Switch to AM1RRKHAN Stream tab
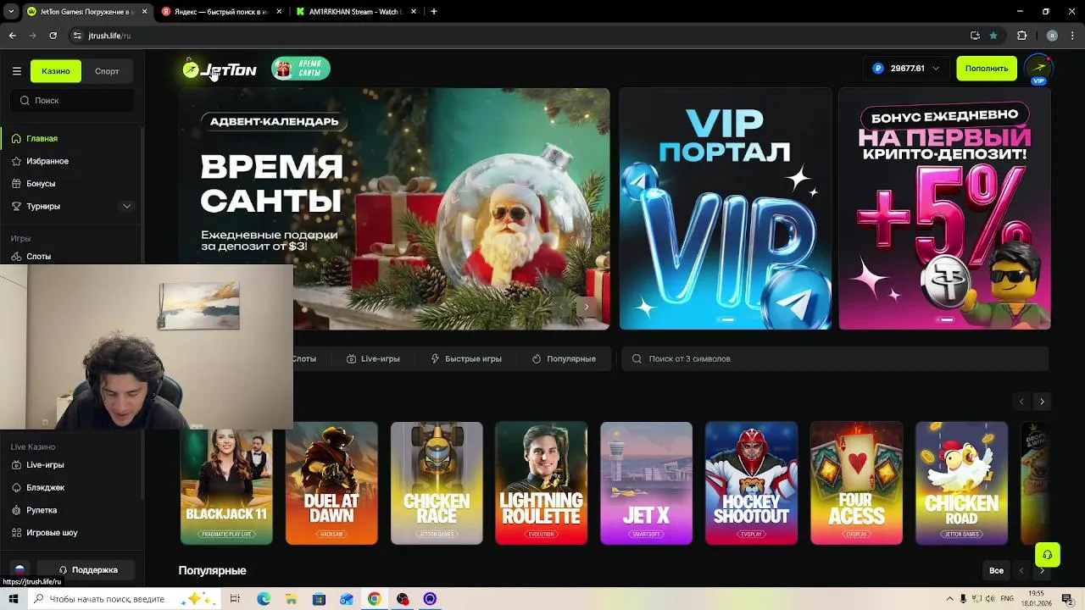1085x610 pixels. (356, 12)
